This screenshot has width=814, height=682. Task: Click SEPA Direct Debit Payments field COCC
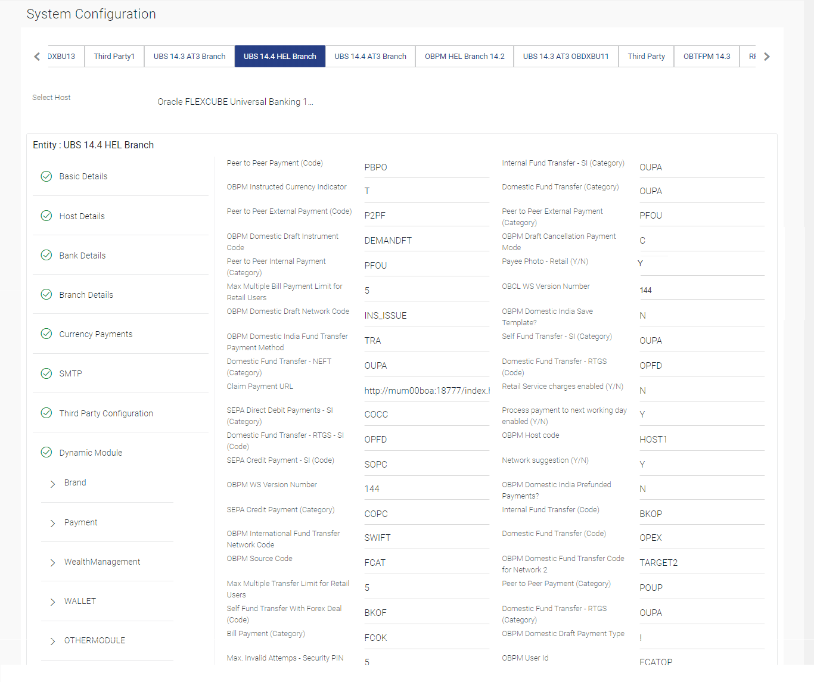click(427, 415)
